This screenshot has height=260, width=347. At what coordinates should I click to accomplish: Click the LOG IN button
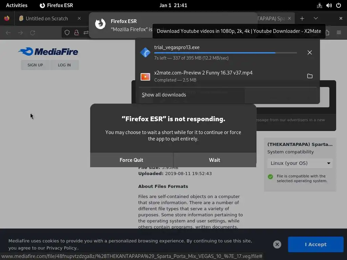click(x=64, y=65)
